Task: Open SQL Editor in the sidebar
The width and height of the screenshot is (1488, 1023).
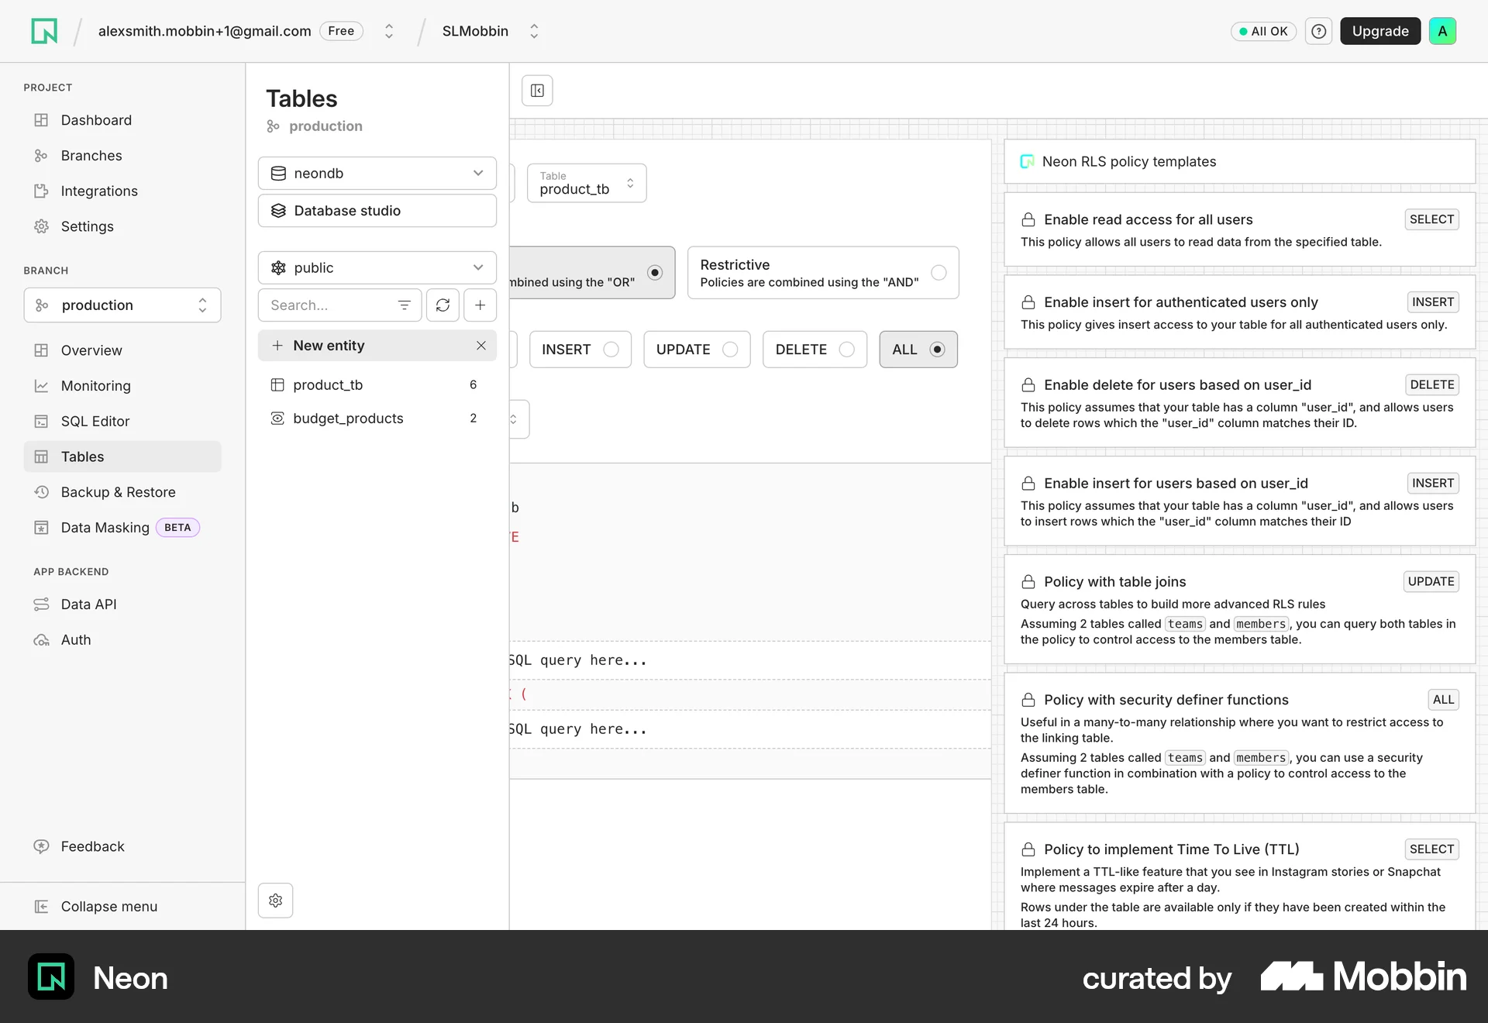Action: 122,422
